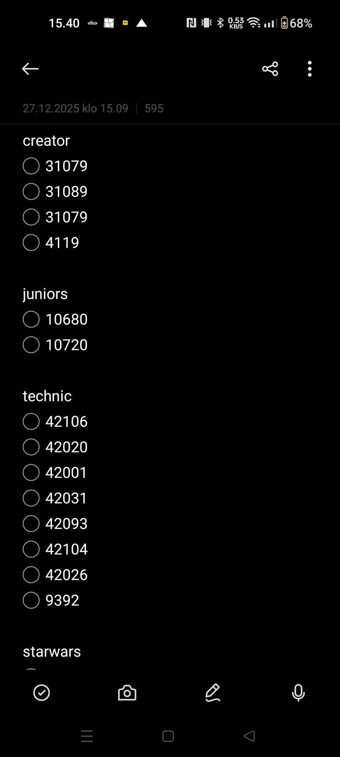
Task: Tap the checklist icon in bottom toolbar
Action: [x=41, y=692]
